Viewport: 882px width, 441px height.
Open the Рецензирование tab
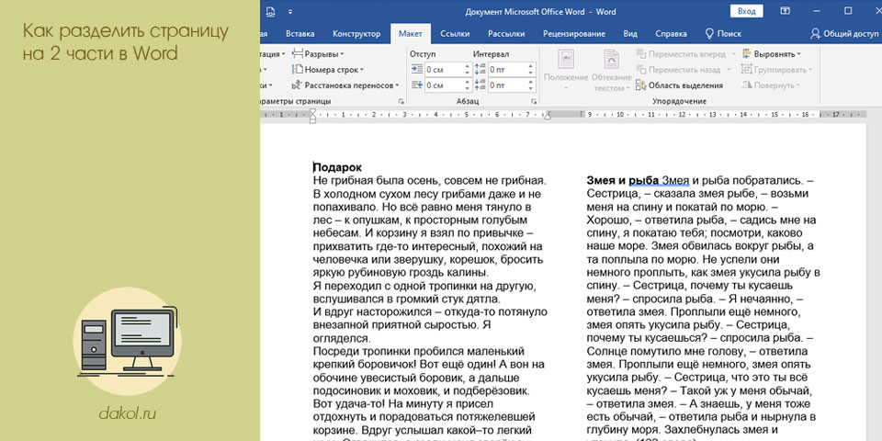[573, 34]
